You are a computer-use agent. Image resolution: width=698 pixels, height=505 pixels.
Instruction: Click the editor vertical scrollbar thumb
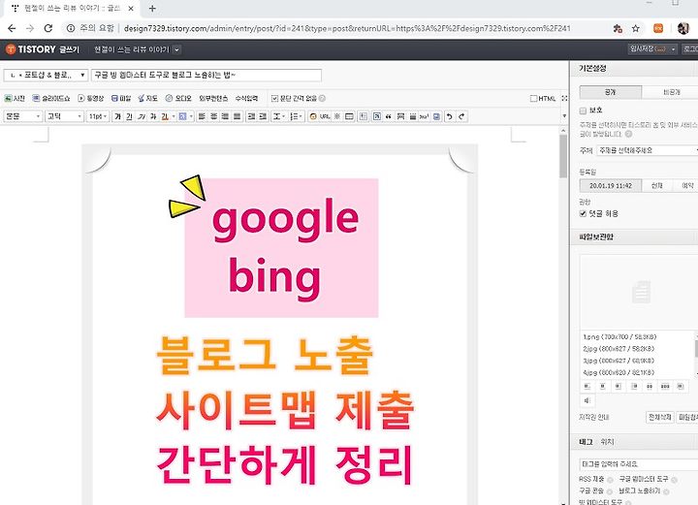tap(563, 157)
